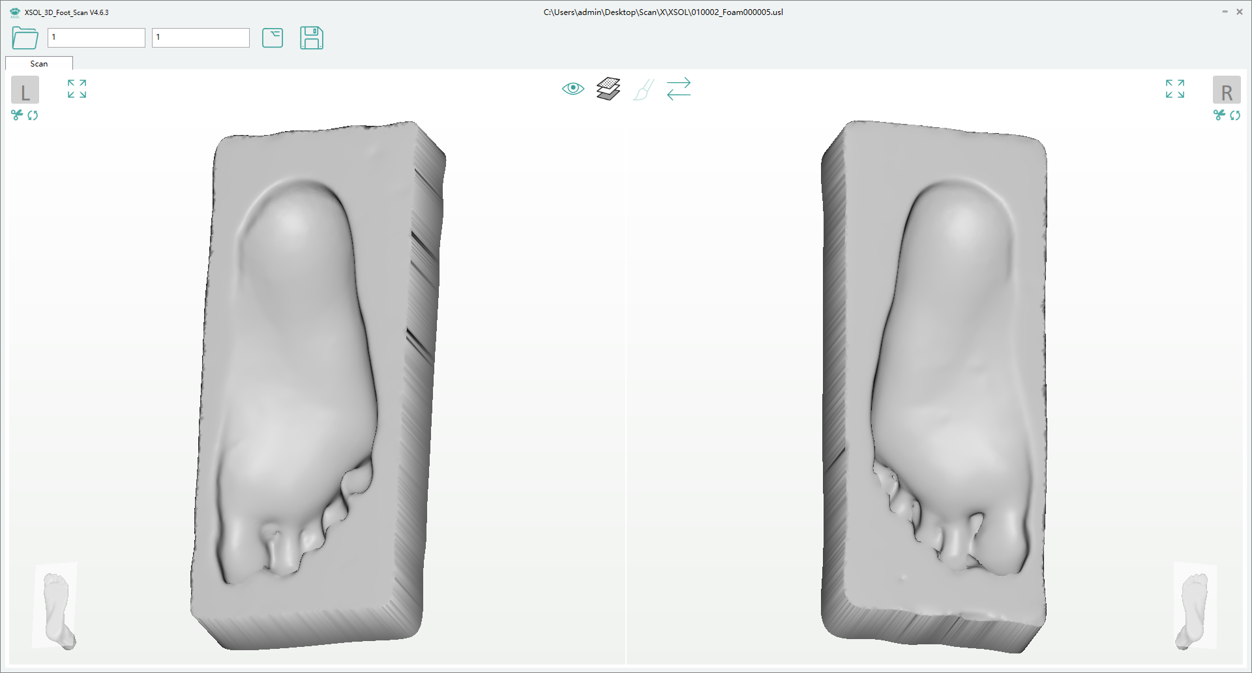This screenshot has width=1252, height=673.
Task: Expand the right viewport to fullscreen
Action: tap(1174, 89)
